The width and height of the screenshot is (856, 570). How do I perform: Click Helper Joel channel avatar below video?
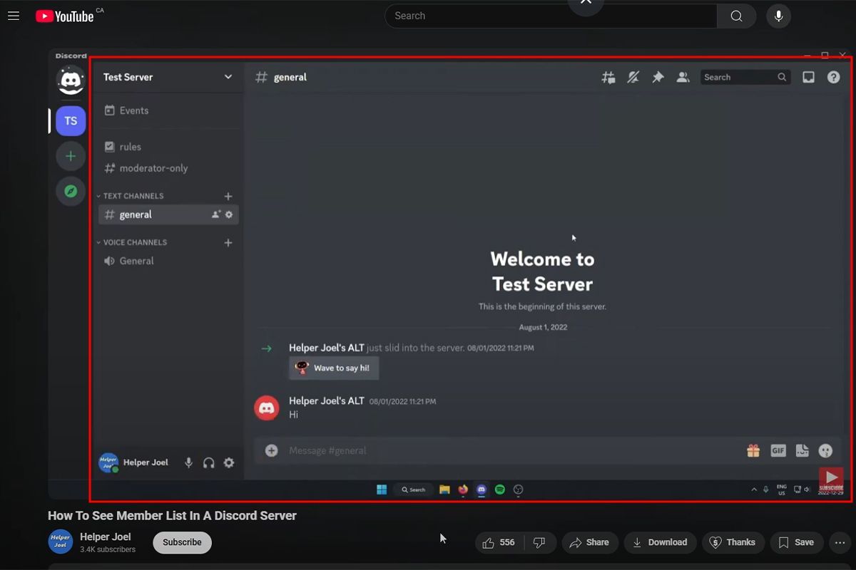[61, 542]
